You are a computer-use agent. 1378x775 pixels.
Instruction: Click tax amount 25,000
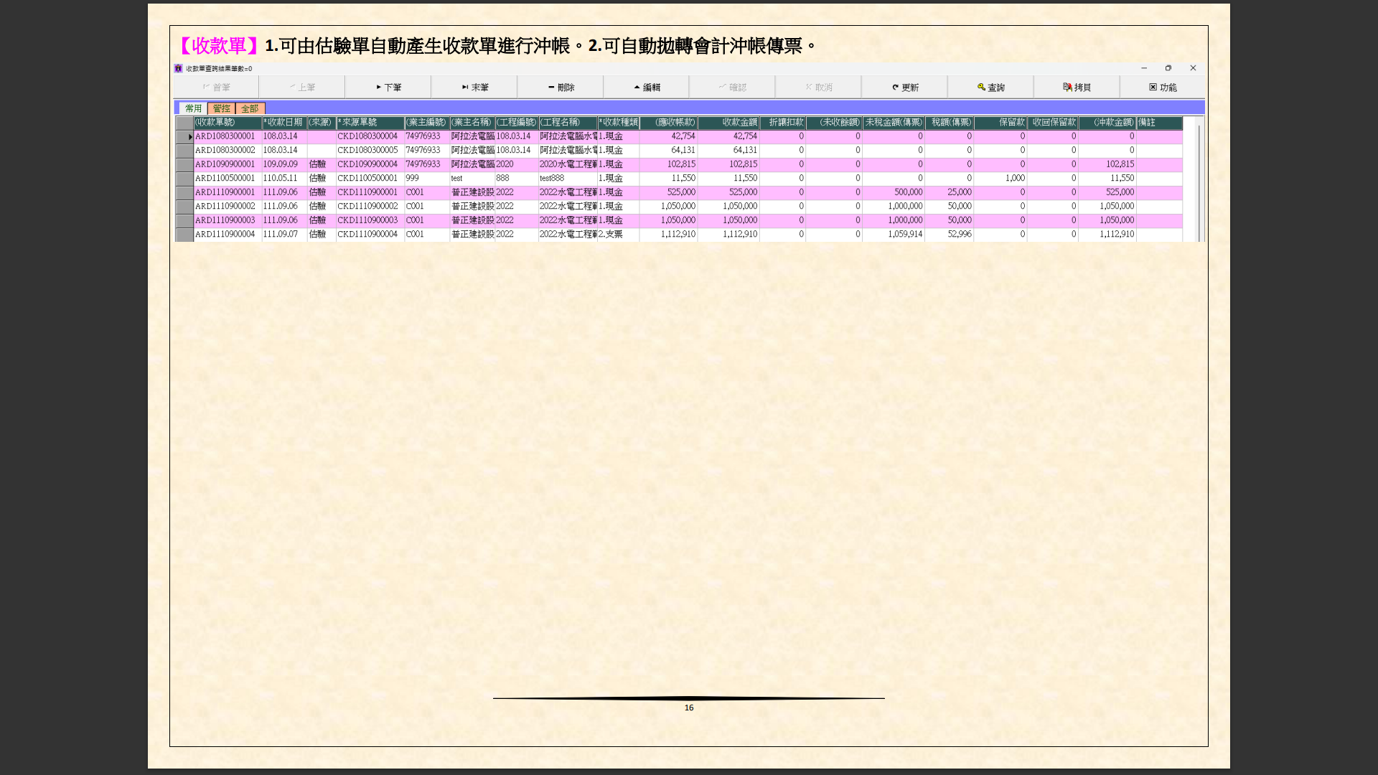tap(949, 192)
